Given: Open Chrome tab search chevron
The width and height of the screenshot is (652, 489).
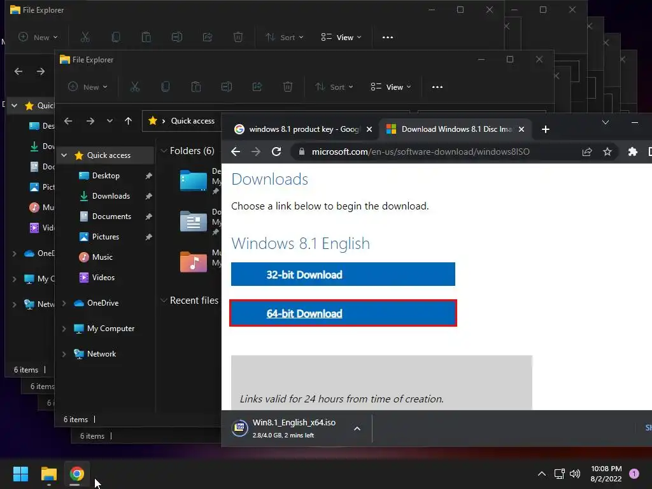Looking at the screenshot, I should coord(606,122).
